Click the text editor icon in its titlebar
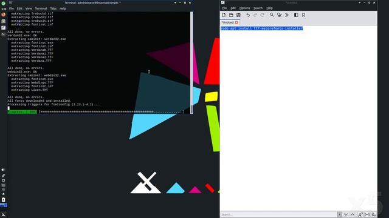The width and height of the screenshot is (389, 218). pyautogui.click(x=223, y=2)
